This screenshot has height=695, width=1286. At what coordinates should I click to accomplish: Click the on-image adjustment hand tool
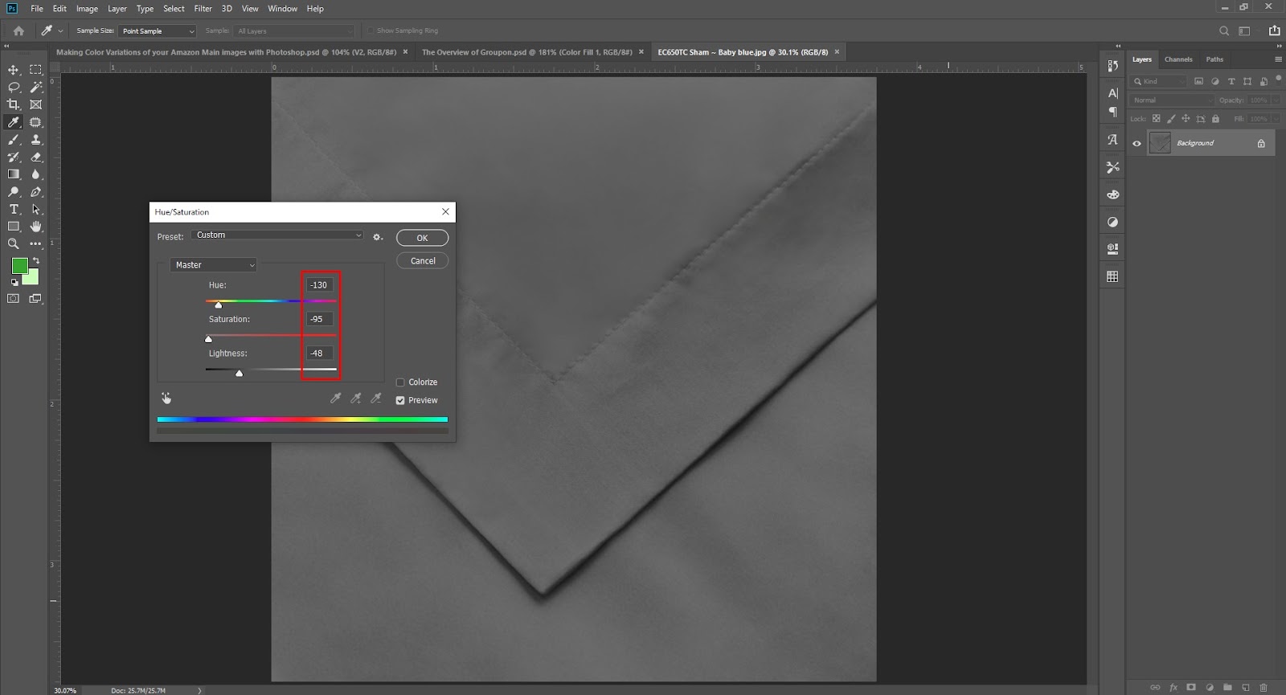pos(166,399)
